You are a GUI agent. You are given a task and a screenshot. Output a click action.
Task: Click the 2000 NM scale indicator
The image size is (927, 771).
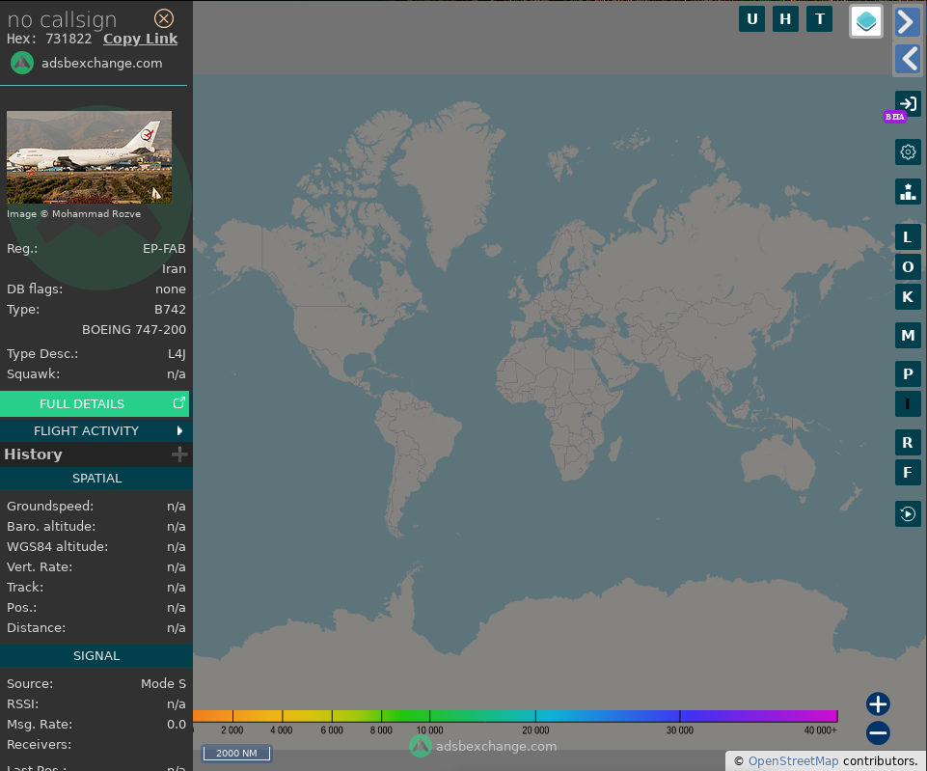(236, 754)
